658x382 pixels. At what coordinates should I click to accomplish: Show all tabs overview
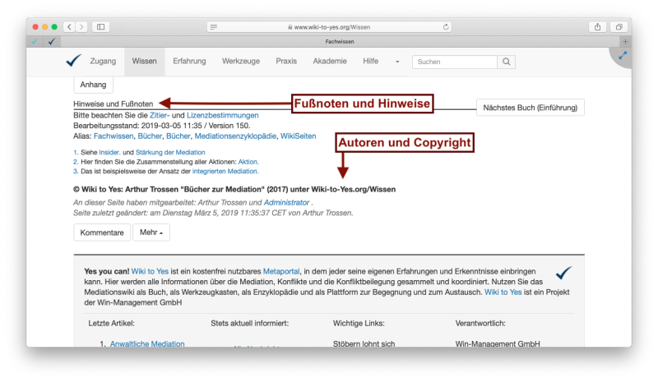coord(619,26)
